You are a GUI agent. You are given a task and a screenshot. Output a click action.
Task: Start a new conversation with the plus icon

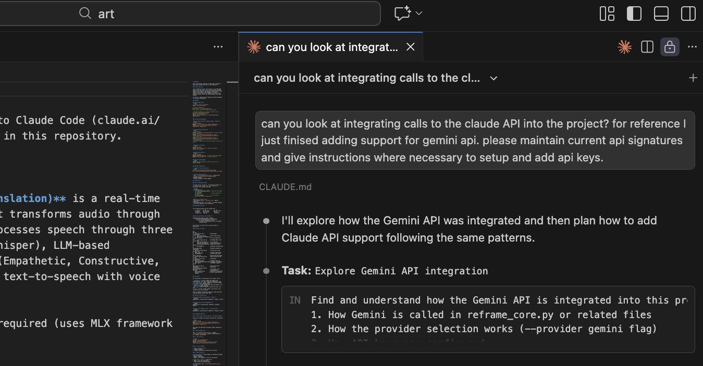pos(693,78)
